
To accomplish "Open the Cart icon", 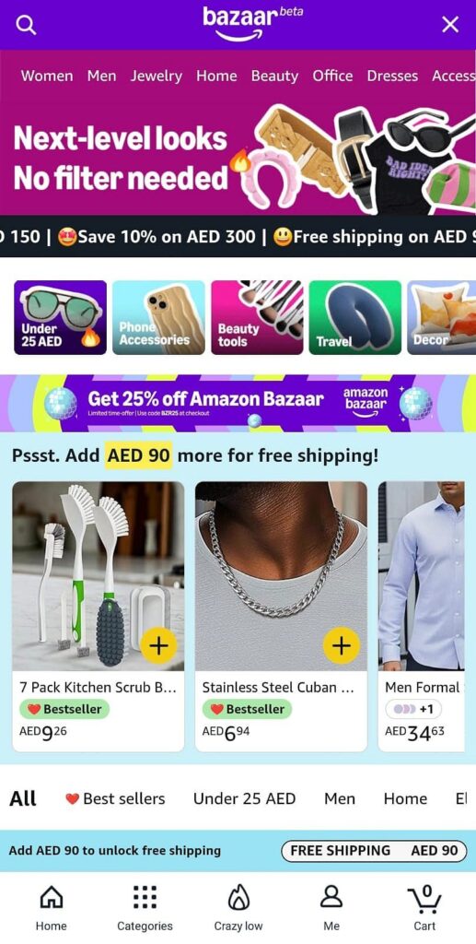I will [x=424, y=899].
